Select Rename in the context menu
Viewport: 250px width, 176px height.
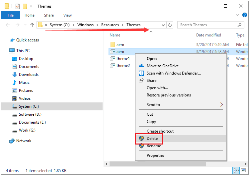click(154, 146)
